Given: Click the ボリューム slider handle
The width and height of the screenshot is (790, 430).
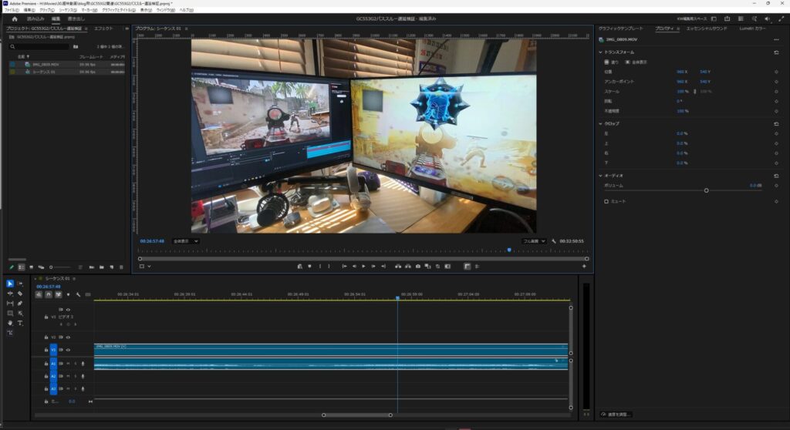Looking at the screenshot, I should 706,191.
